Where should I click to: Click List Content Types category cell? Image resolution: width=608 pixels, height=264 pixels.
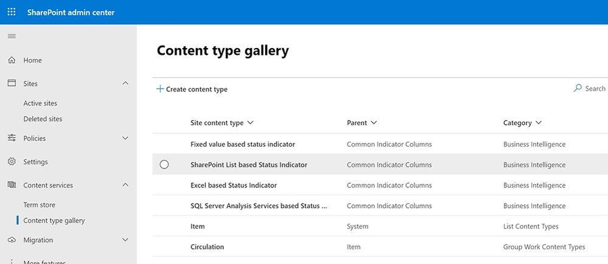(531, 226)
